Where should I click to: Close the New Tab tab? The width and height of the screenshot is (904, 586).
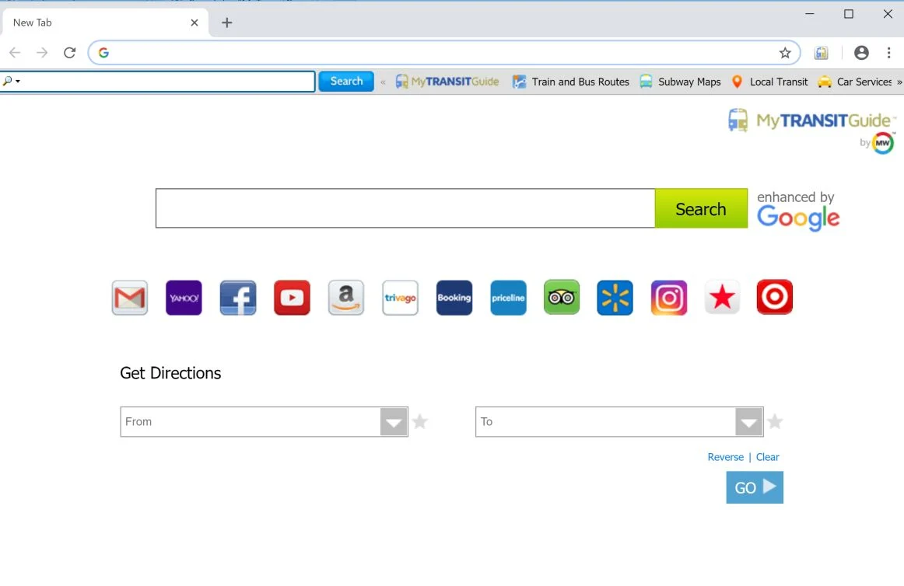tap(194, 23)
